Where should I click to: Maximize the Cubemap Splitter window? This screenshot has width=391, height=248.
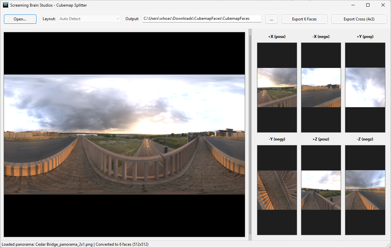coord(368,5)
